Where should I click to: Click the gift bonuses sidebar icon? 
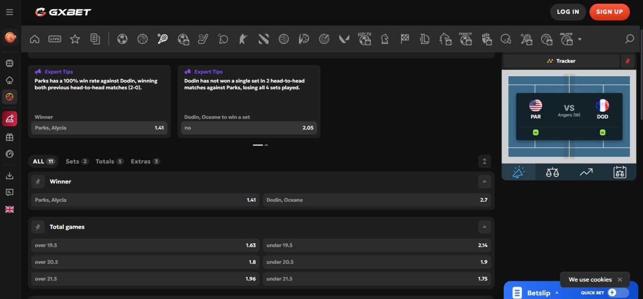pos(10,137)
